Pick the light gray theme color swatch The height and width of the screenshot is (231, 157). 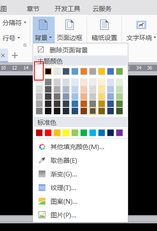pos(57,71)
